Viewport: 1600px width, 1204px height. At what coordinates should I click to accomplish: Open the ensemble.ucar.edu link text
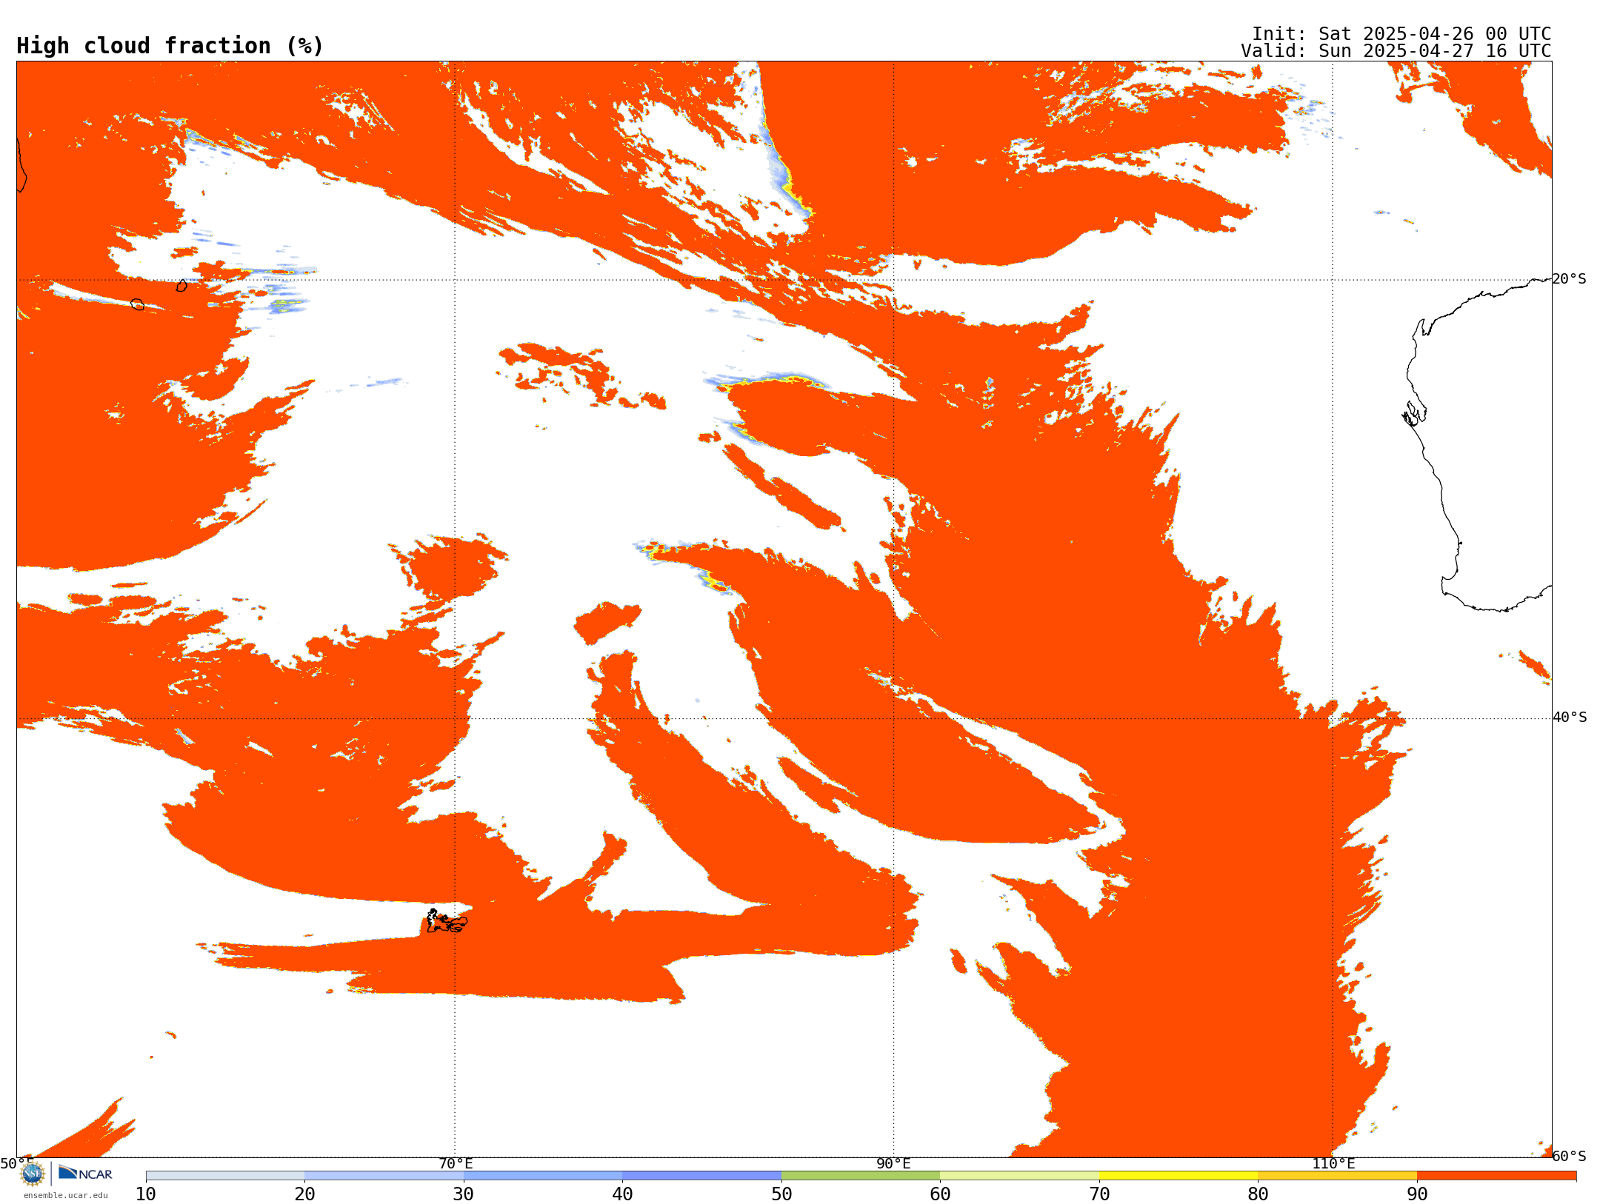coord(65,1195)
